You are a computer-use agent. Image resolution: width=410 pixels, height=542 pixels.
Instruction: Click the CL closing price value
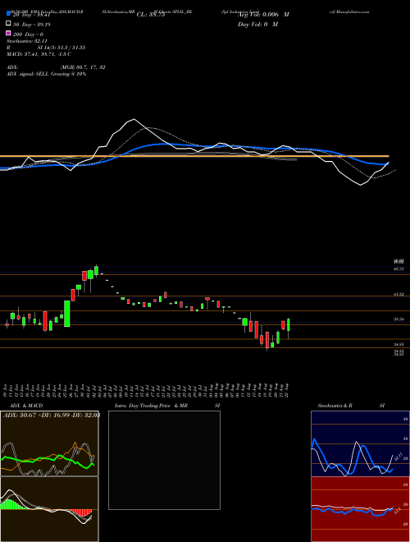click(x=151, y=15)
